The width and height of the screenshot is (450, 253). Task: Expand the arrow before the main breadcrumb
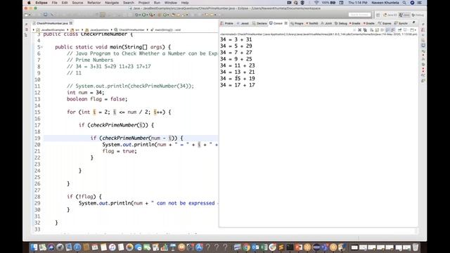[x=148, y=30]
